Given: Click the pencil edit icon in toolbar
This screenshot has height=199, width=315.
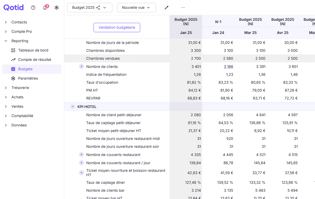Looking at the screenshot, I should 166,8.
